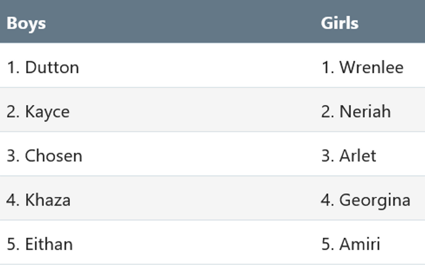This screenshot has height=265, width=425.
Task: Select the girl name Wrenlee
Action: 371,67
